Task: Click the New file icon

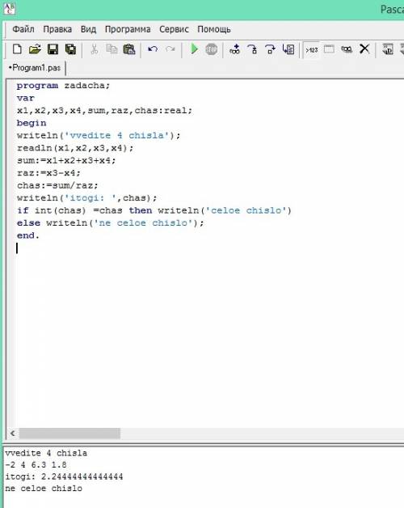Action: (17, 49)
